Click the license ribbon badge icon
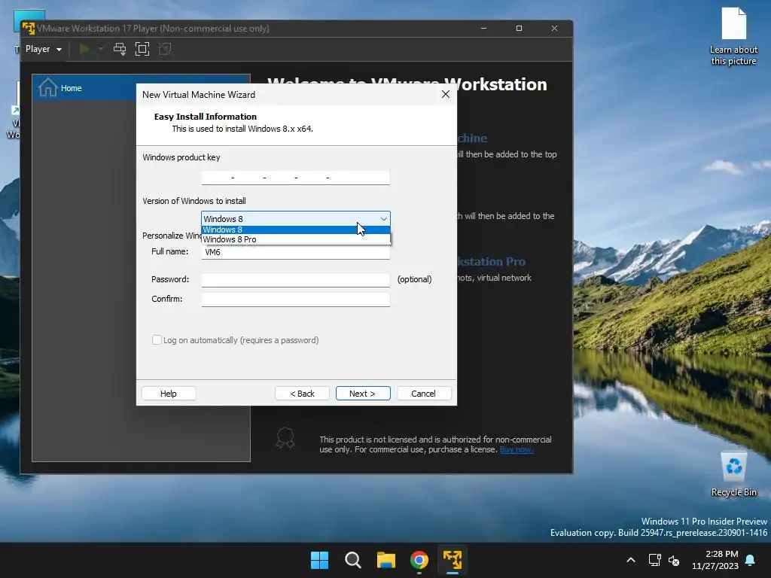771x578 pixels. click(x=285, y=438)
